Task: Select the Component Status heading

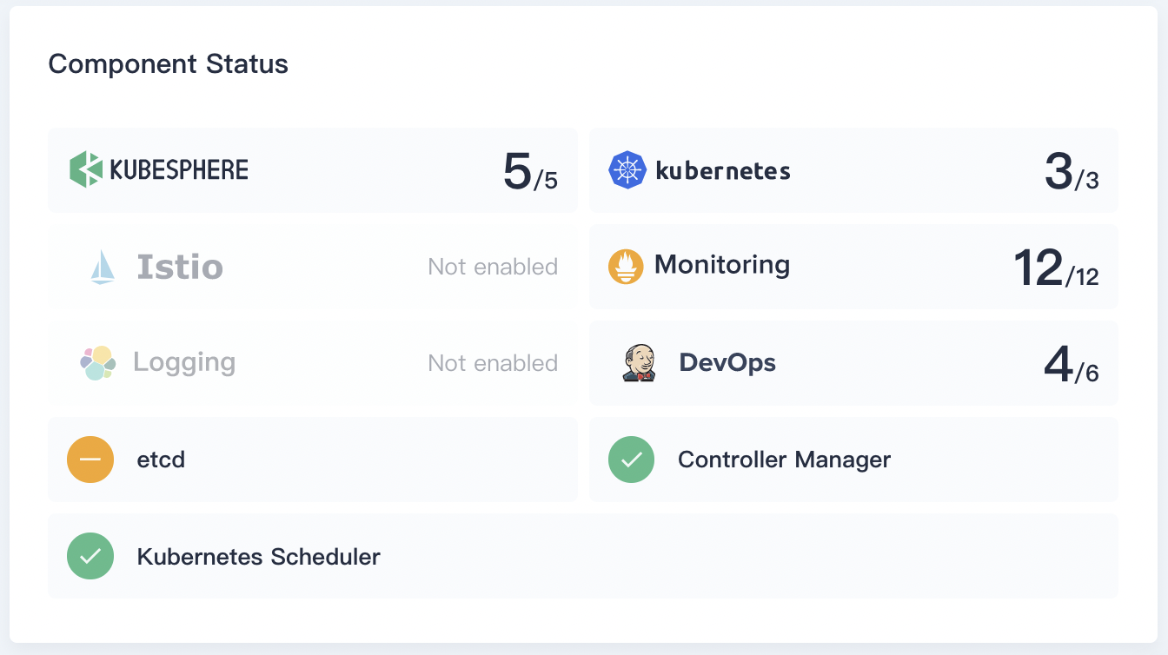Action: click(x=168, y=63)
